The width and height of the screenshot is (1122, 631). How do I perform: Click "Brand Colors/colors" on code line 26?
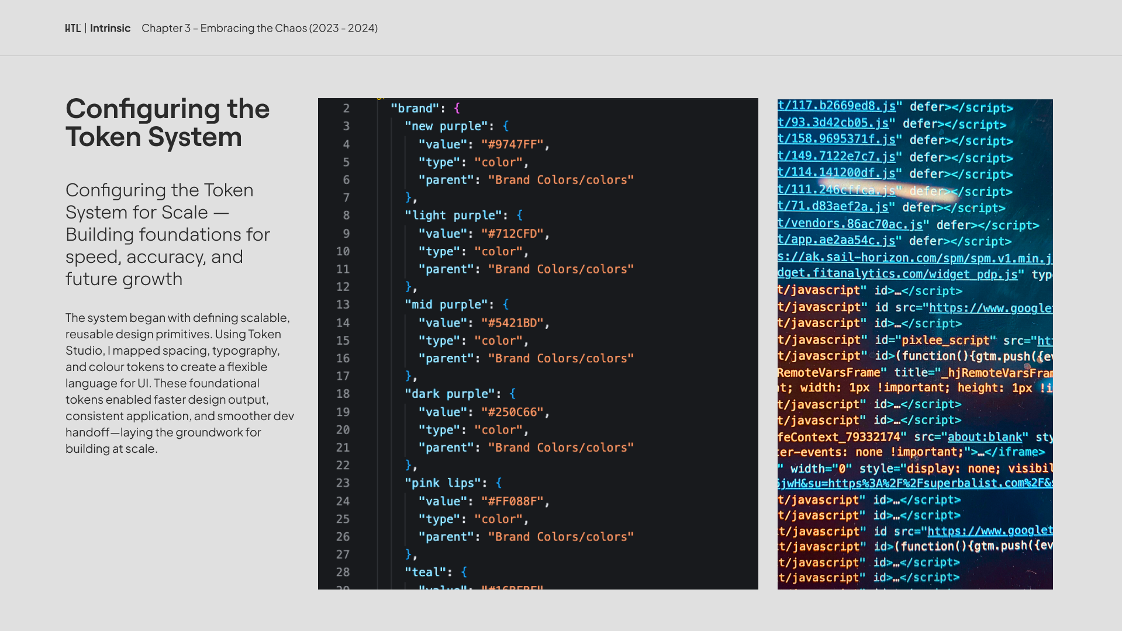coord(561,537)
